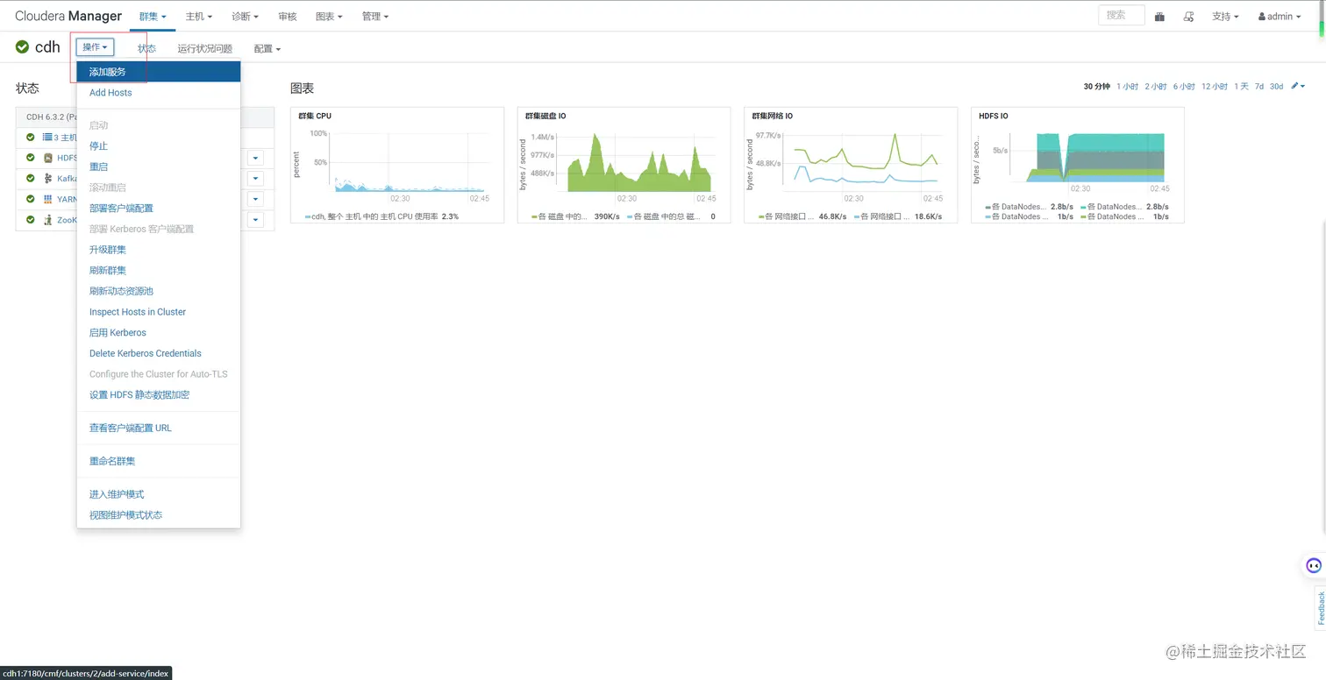Screen dimensions: 1326x680
Task: Select Inspect Hosts in Cluster
Action: (x=159, y=312)
